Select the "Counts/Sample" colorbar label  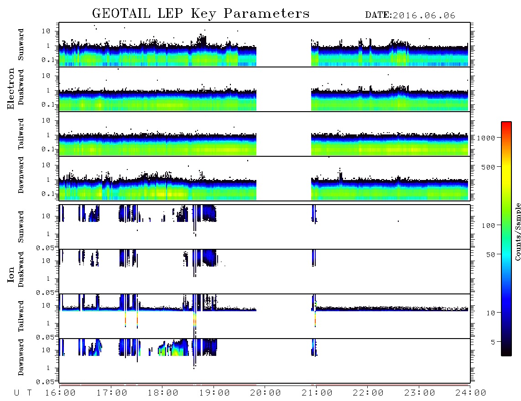click(x=517, y=231)
